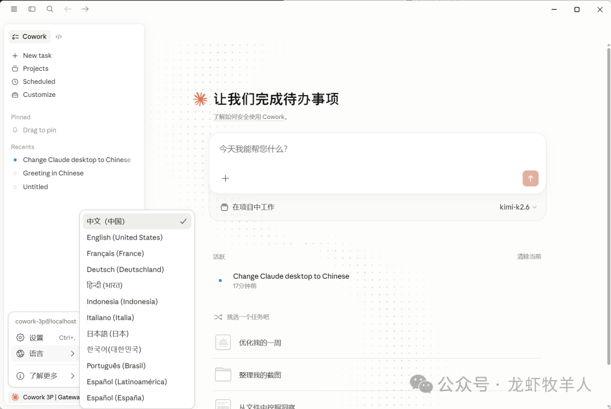Choose Deutsch (Deutschland) language

137,269
